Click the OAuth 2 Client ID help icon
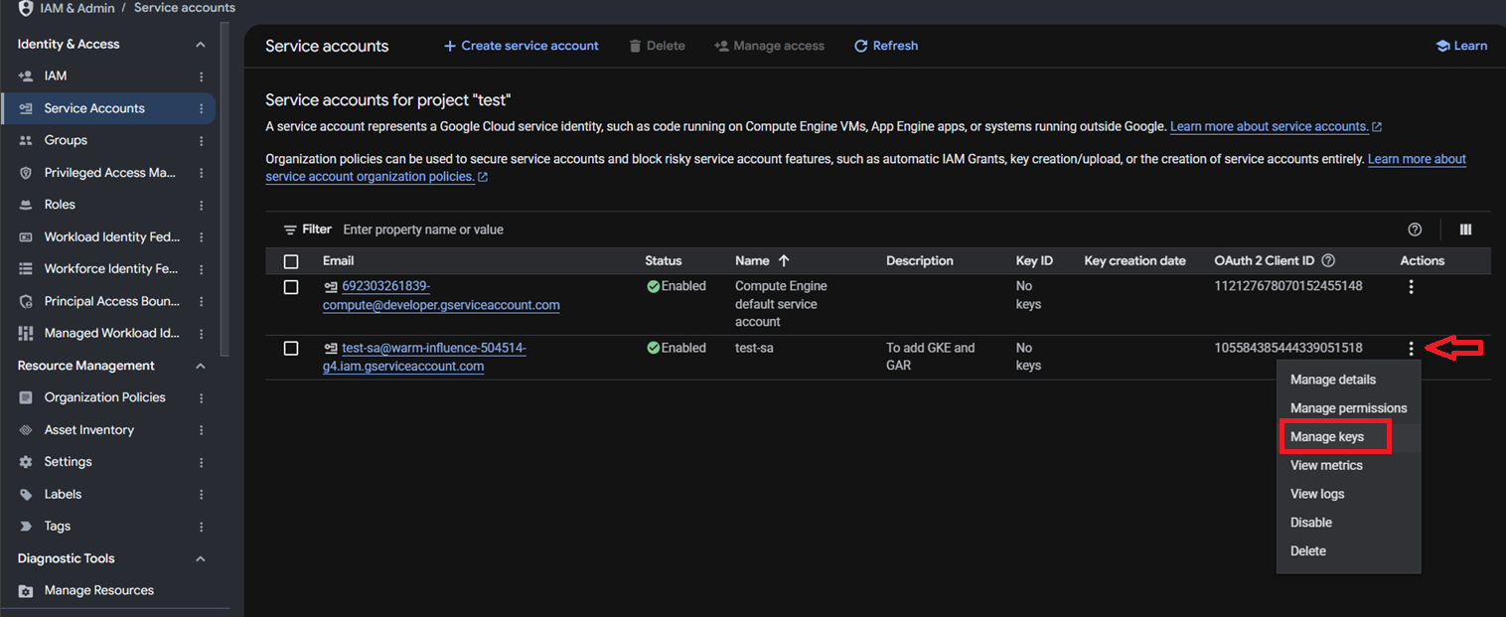Screen dimensions: 1506x617 1328,261
